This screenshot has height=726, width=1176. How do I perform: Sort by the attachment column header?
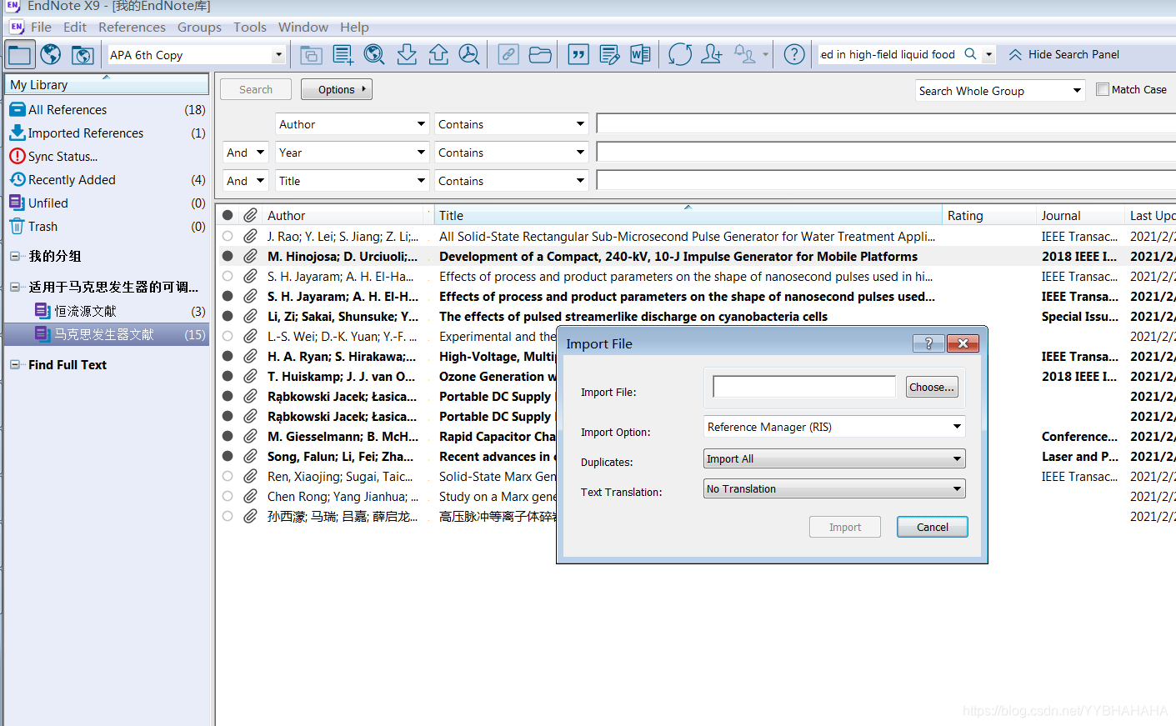tap(250, 215)
